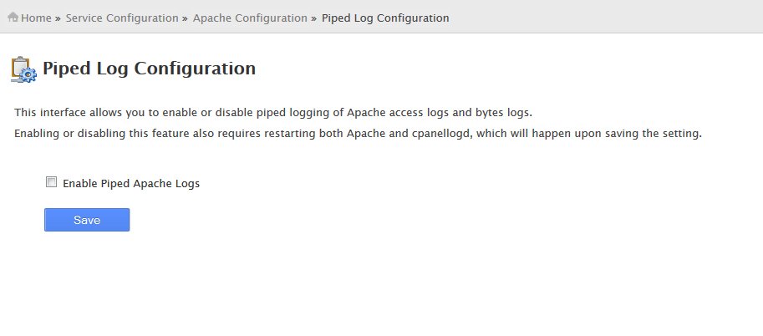Click the sentence about enabling piped logging
The height and width of the screenshot is (336, 763).
pos(273,113)
